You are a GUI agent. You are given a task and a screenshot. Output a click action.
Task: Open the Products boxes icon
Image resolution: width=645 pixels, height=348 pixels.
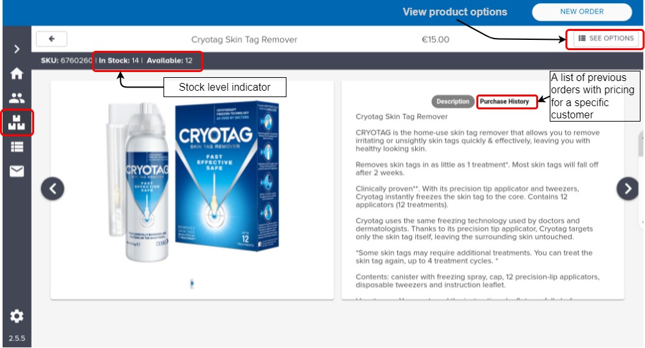point(17,122)
